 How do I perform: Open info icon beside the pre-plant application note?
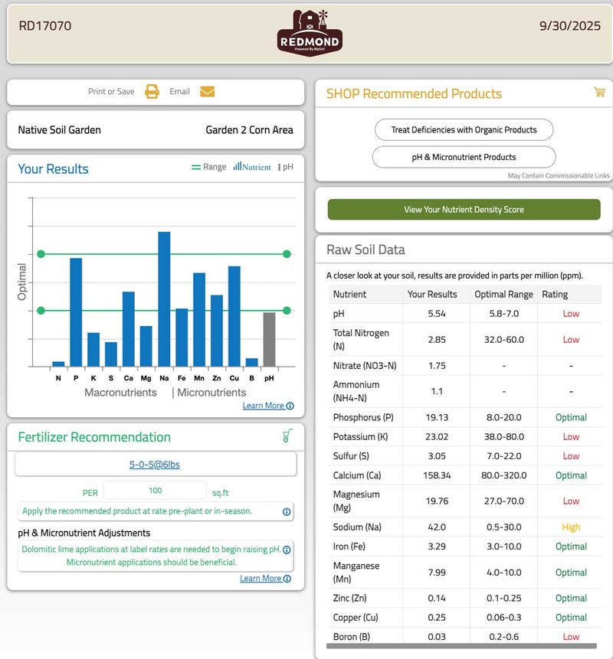(x=287, y=511)
